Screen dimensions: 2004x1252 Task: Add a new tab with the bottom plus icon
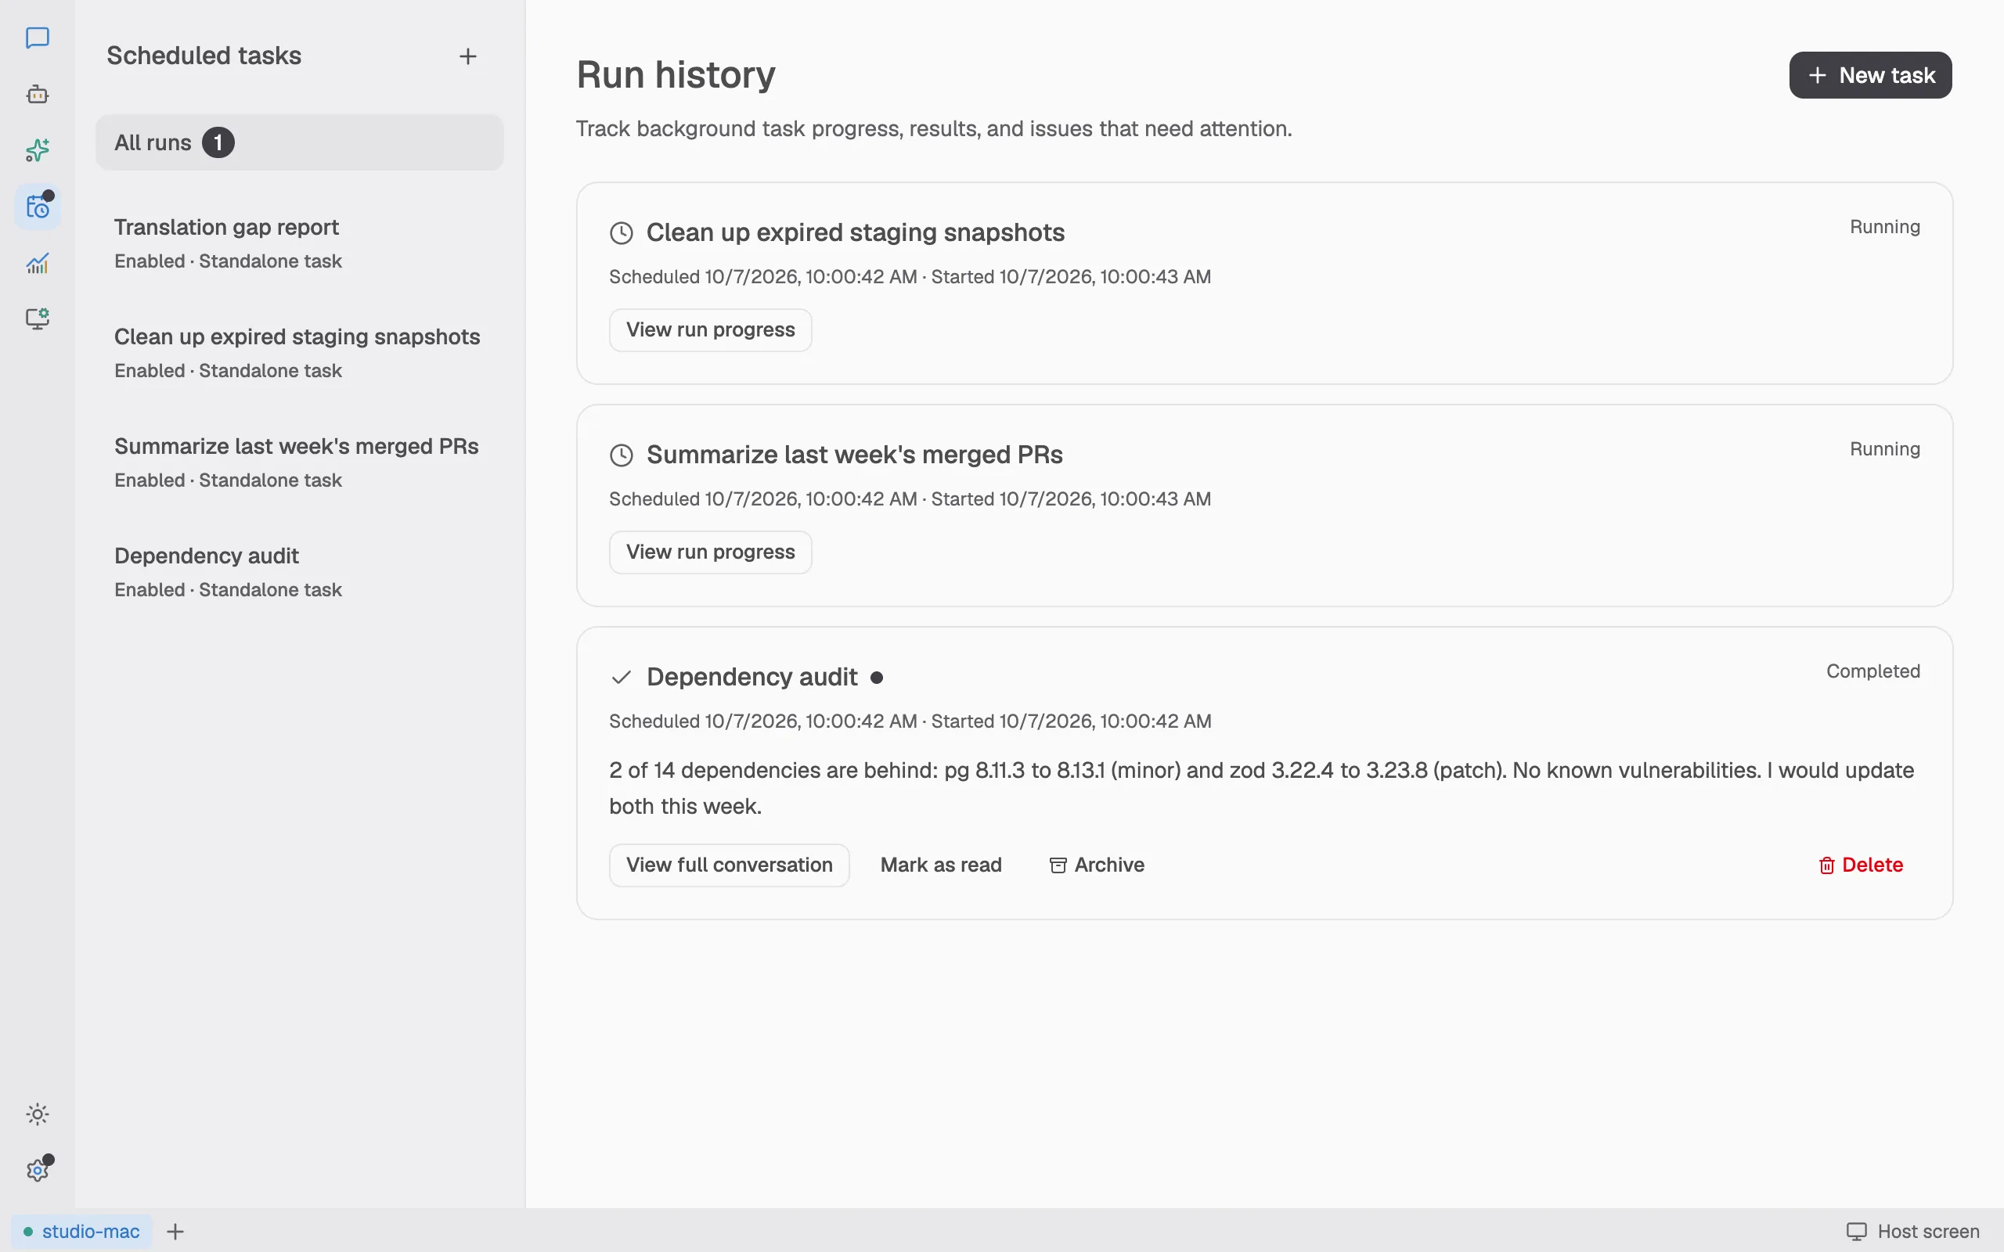tap(175, 1232)
